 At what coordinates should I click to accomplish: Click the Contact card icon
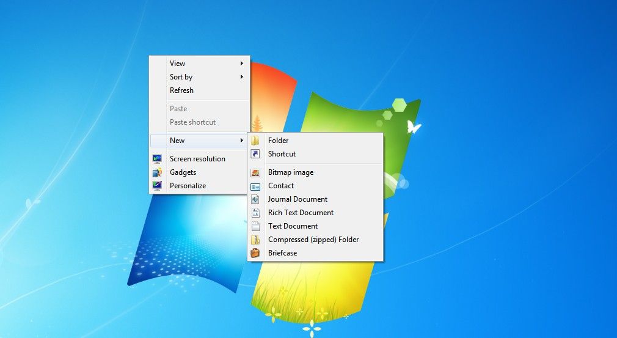point(255,186)
